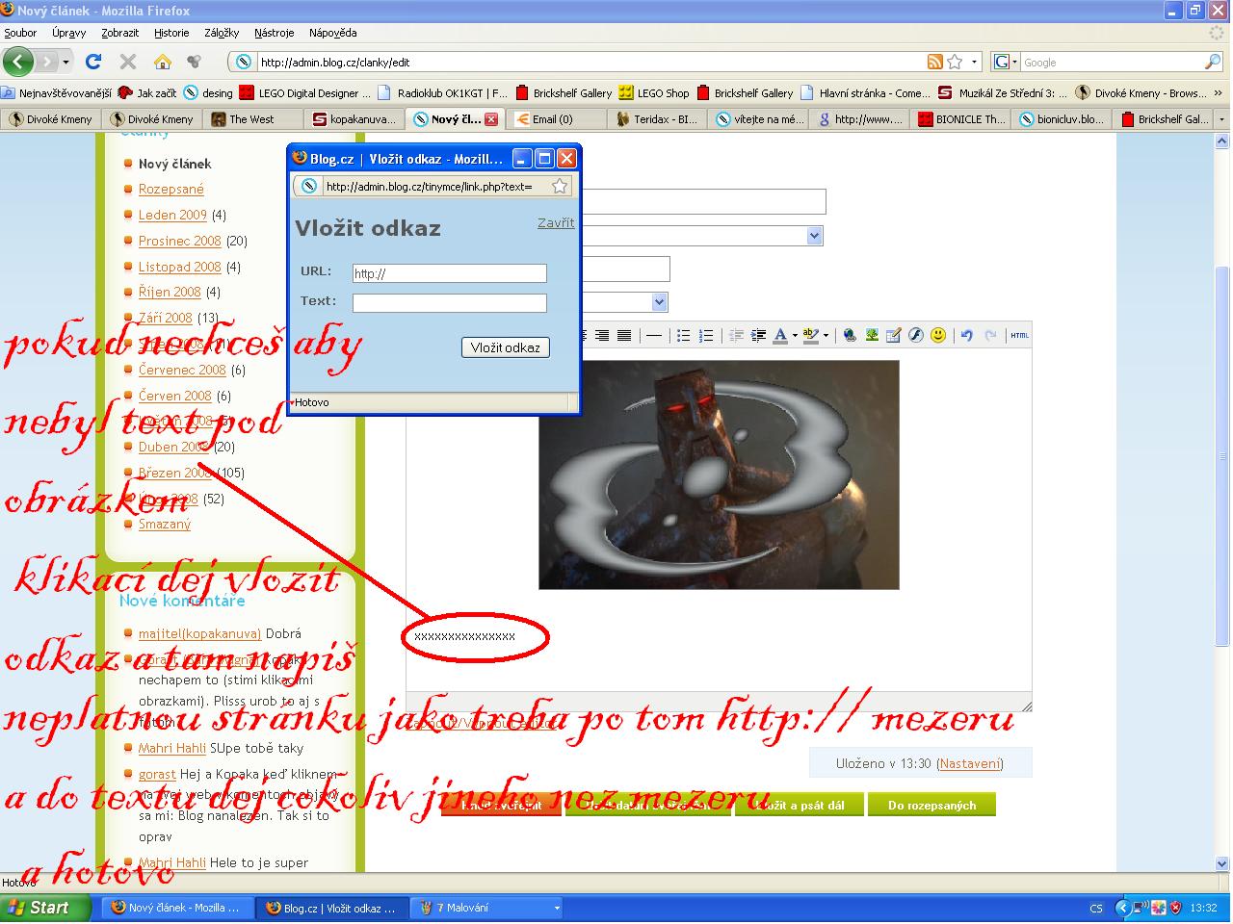Click the insert Flash media icon
Image resolution: width=1233 pixels, height=924 pixels.
[916, 335]
